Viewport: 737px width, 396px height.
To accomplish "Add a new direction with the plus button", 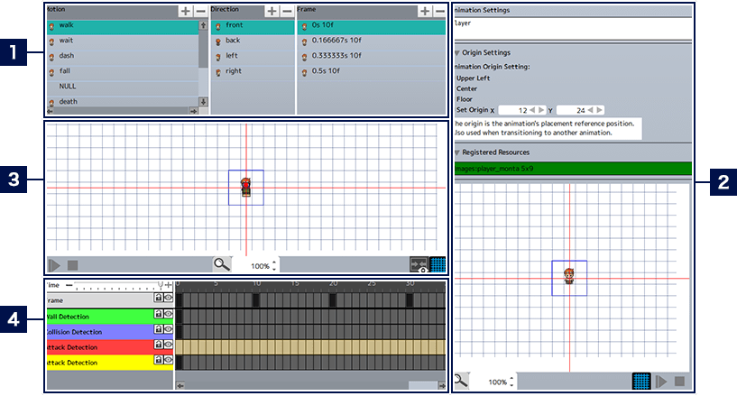I will pos(272,11).
